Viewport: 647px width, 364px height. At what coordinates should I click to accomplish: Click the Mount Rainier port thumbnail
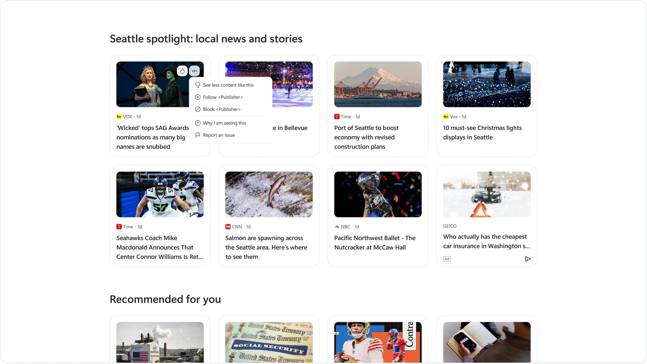pyautogui.click(x=378, y=84)
